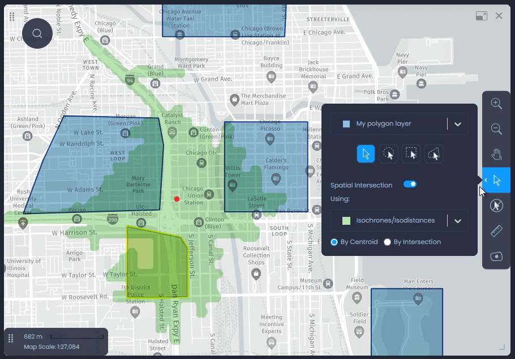Viewport: 515px width, 359px height.
Task: Click the Willis Tower marker
Action: [232, 185]
